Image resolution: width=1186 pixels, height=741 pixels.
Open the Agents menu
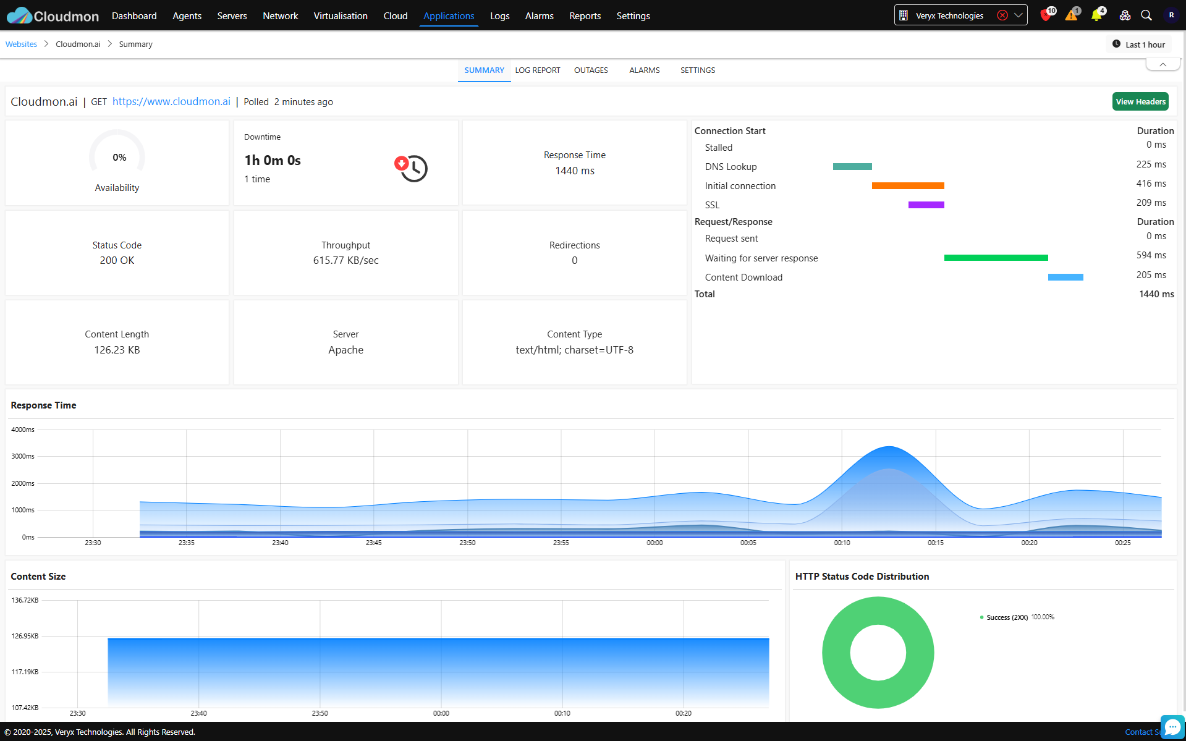187,15
